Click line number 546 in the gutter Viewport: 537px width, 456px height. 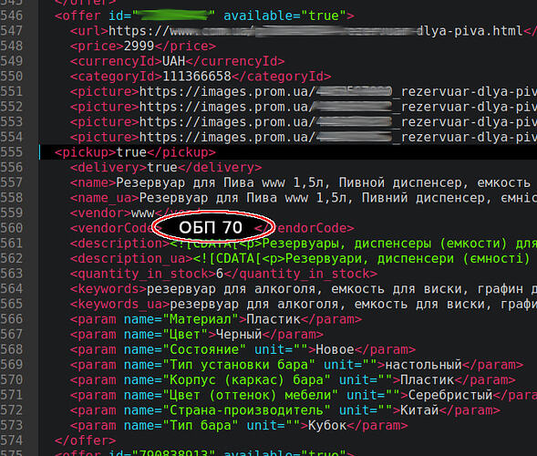(11, 16)
